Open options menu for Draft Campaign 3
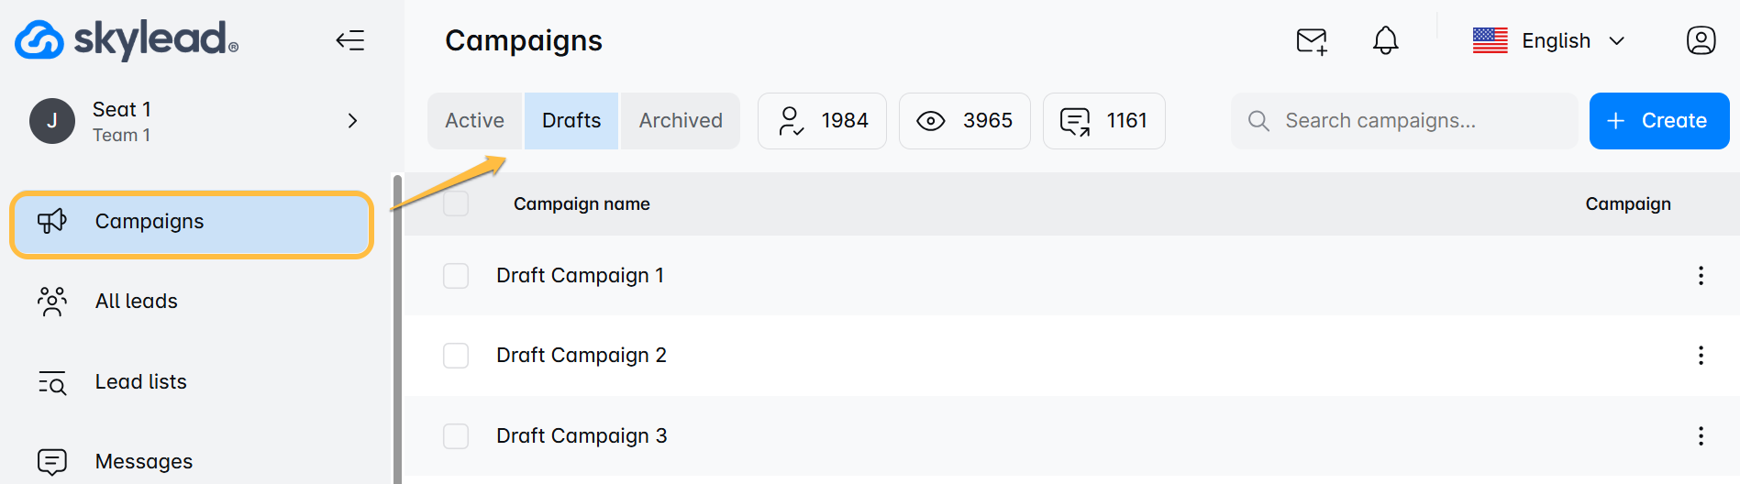The image size is (1740, 484). coord(1701,436)
